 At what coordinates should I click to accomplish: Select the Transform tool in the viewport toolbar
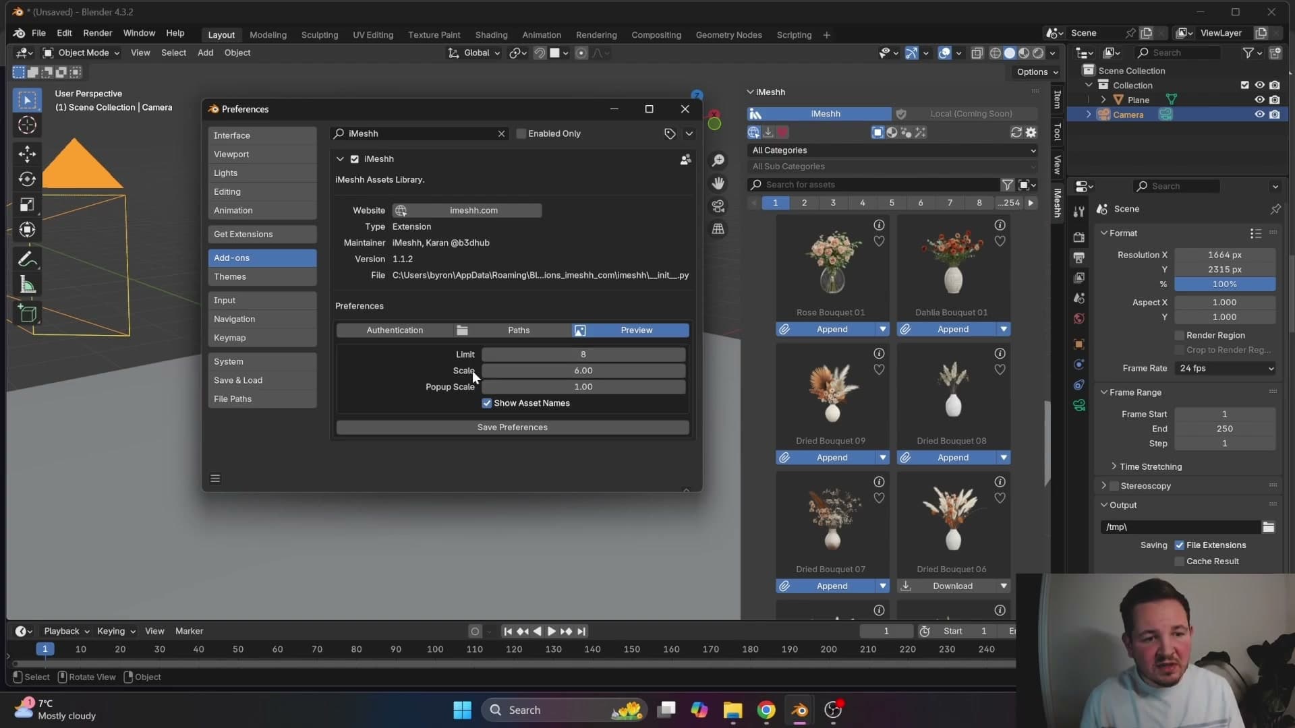[x=28, y=230]
